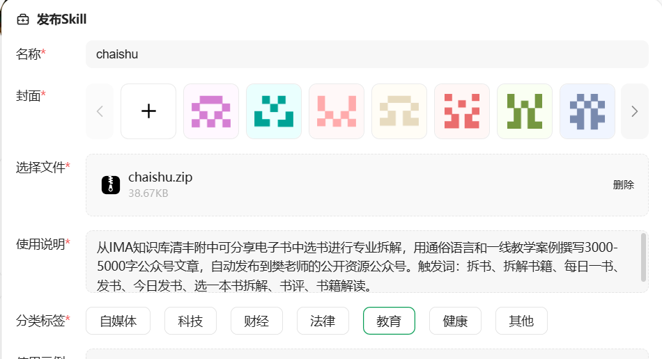This screenshot has height=359, width=662.
Task: Click the chaishu.zip file name
Action: pos(160,177)
